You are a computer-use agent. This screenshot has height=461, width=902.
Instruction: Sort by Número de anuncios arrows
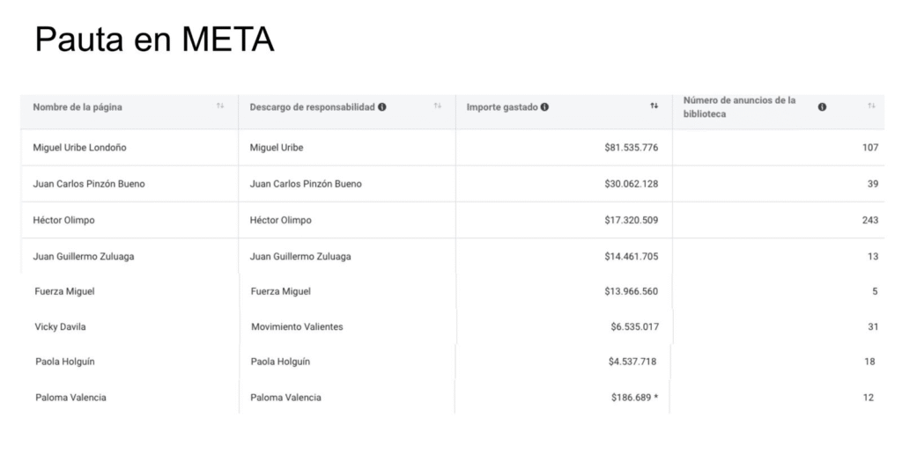click(x=871, y=106)
